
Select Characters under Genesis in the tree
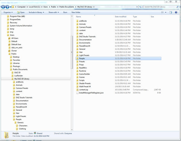[x=23, y=126]
